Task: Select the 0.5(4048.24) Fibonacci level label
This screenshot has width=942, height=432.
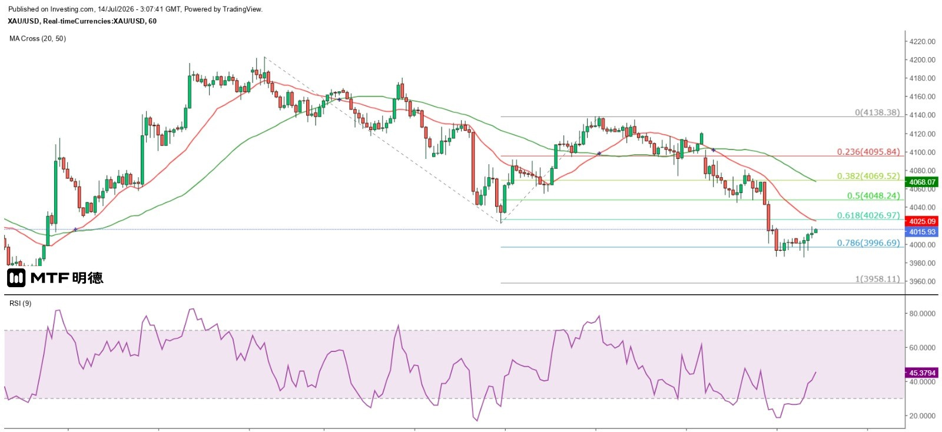Action: point(874,196)
